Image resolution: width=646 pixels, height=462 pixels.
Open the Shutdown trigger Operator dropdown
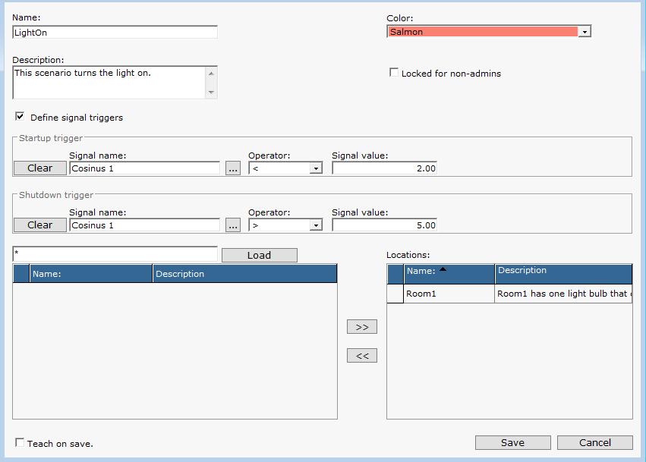[x=316, y=225]
